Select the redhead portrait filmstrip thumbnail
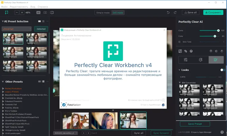227x136 pixels. (x=76, y=121)
